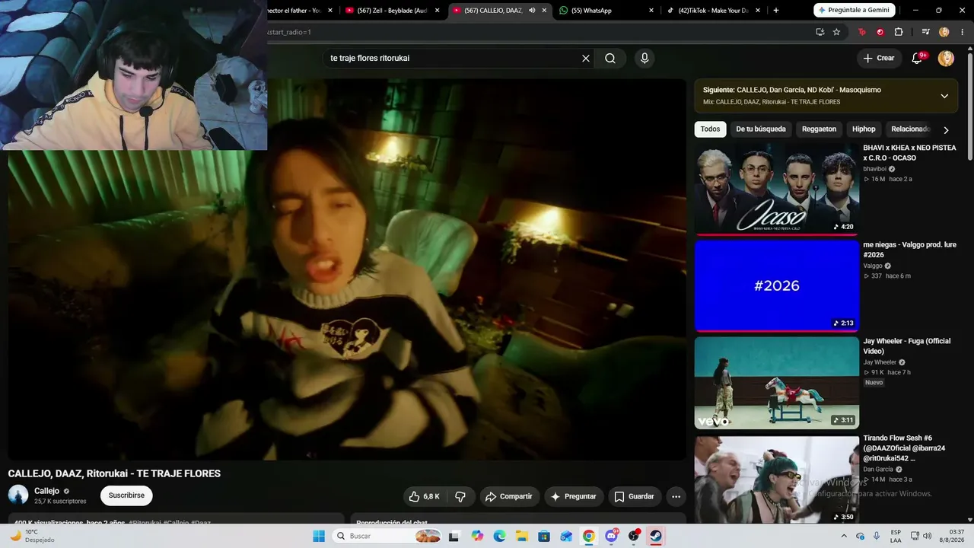Open the me niegas #2026 video thumbnail
This screenshot has width=974, height=548.
click(x=777, y=285)
